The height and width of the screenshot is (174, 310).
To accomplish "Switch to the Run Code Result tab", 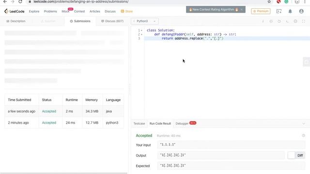I will point(160,124).
